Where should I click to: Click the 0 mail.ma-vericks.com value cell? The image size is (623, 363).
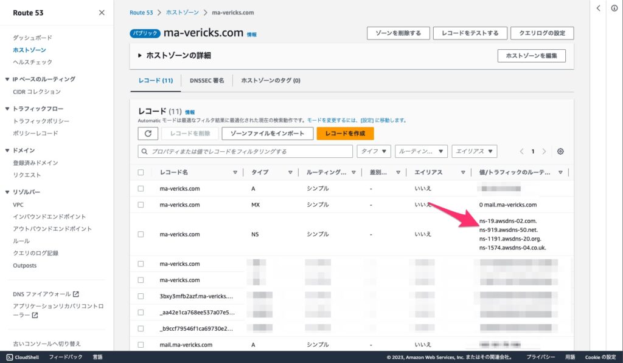pos(508,205)
